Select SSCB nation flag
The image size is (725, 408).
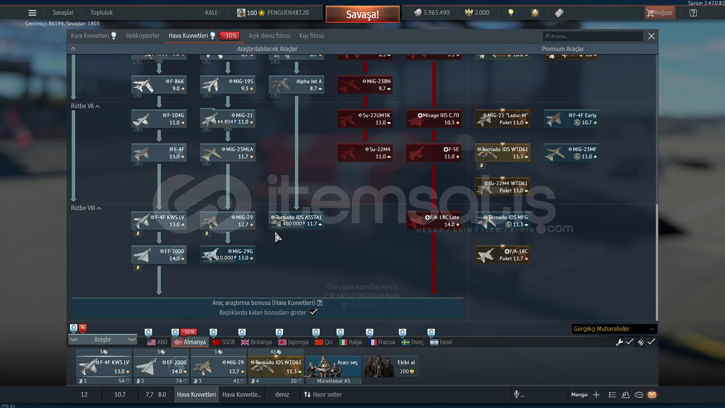(224, 342)
